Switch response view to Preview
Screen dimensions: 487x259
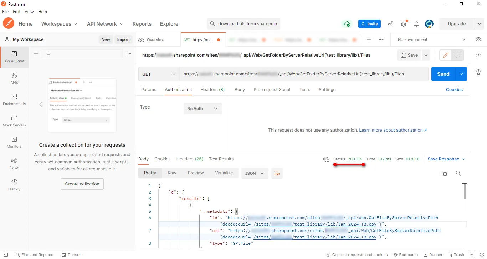(x=196, y=173)
